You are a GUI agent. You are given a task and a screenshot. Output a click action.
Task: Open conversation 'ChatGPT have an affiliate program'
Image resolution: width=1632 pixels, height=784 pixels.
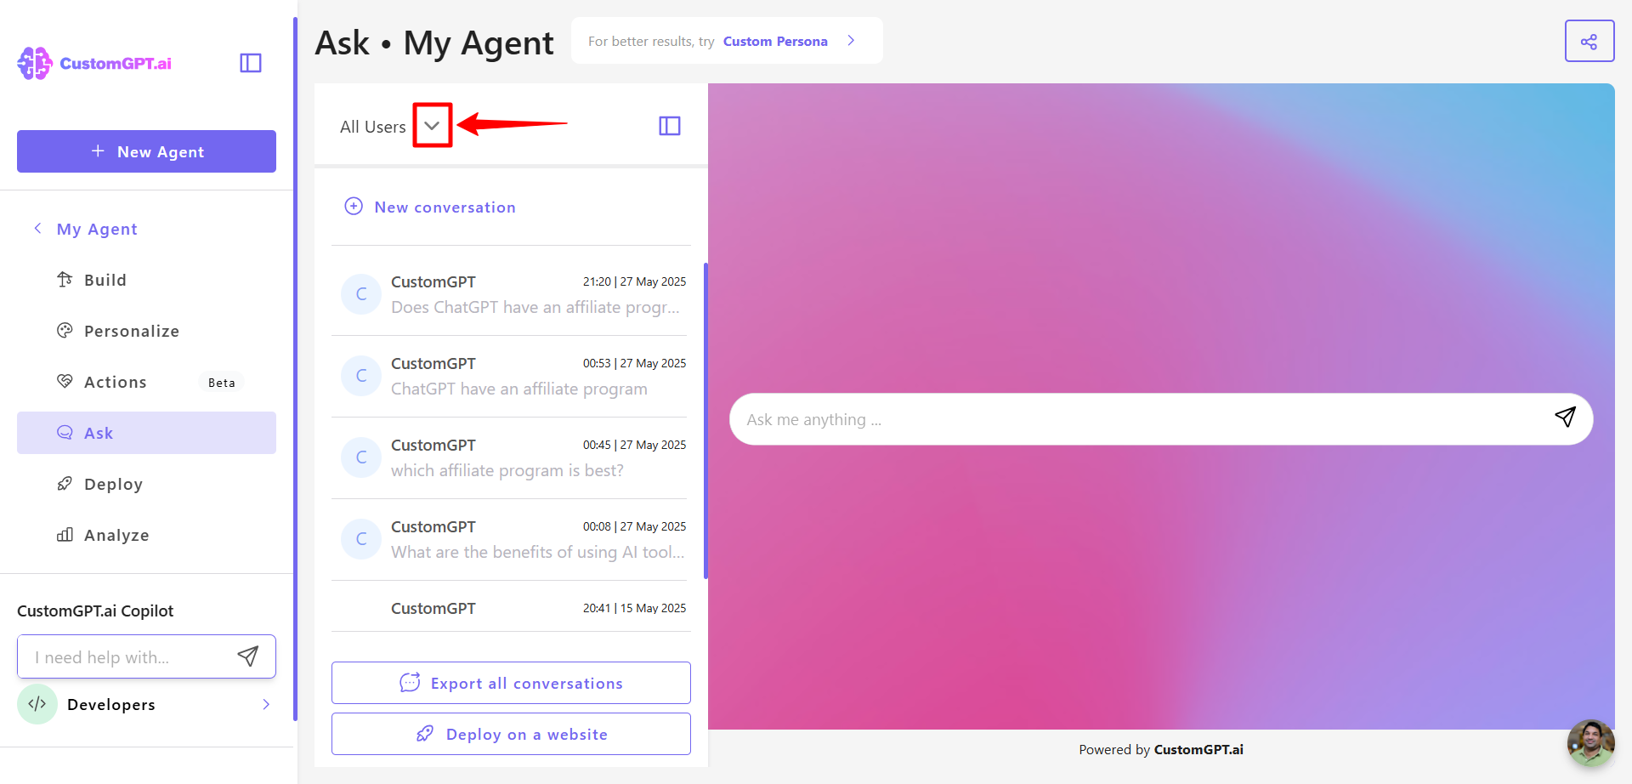(511, 376)
